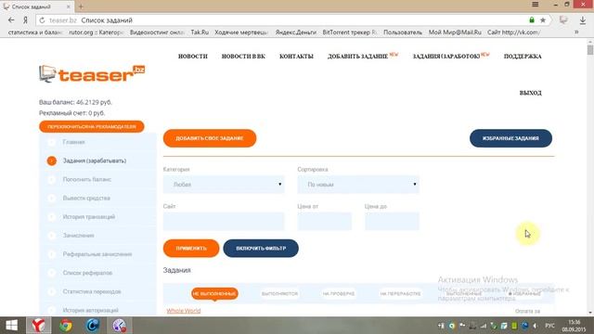Select the orange Задания sidebar bullet icon

click(x=52, y=161)
